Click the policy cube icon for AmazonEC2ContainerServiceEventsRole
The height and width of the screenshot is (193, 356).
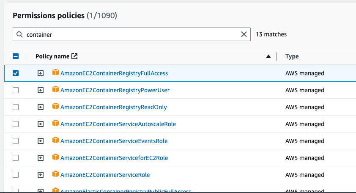pyautogui.click(x=55, y=140)
